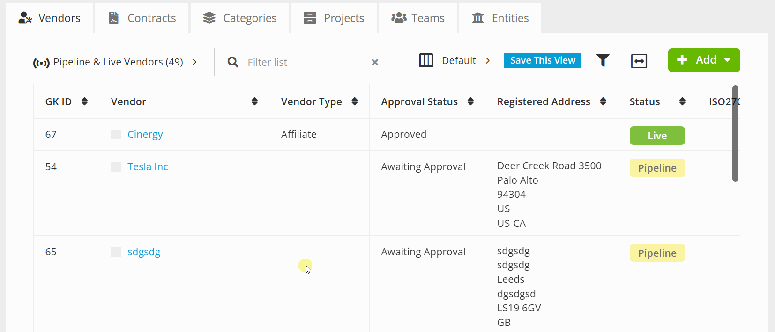
Task: Sort by Approval Status column arrows
Action: (x=470, y=101)
